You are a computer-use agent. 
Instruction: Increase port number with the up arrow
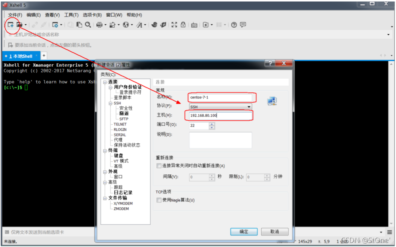pyautogui.click(x=212, y=124)
